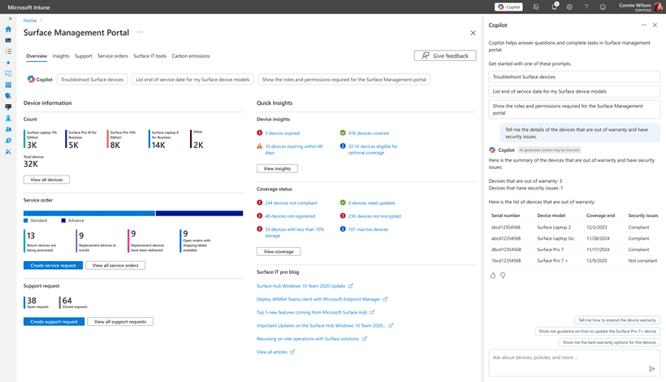666x382 pixels.
Task: Open the favorites star in sidebar
Action: (8, 63)
